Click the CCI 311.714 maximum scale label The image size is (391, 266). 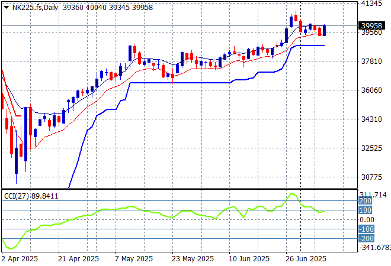pos(373,194)
